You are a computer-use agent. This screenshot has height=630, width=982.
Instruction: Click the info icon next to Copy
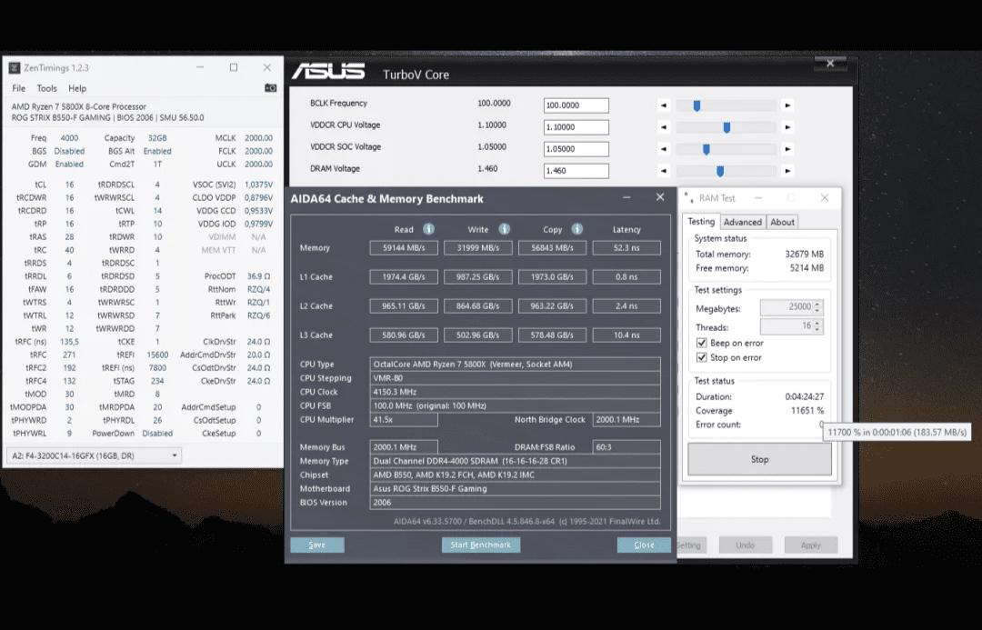click(x=577, y=229)
